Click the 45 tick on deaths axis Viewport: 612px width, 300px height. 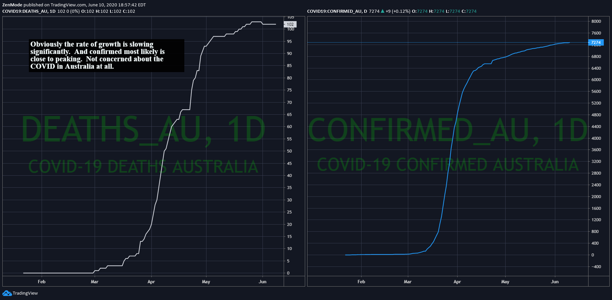(289, 163)
